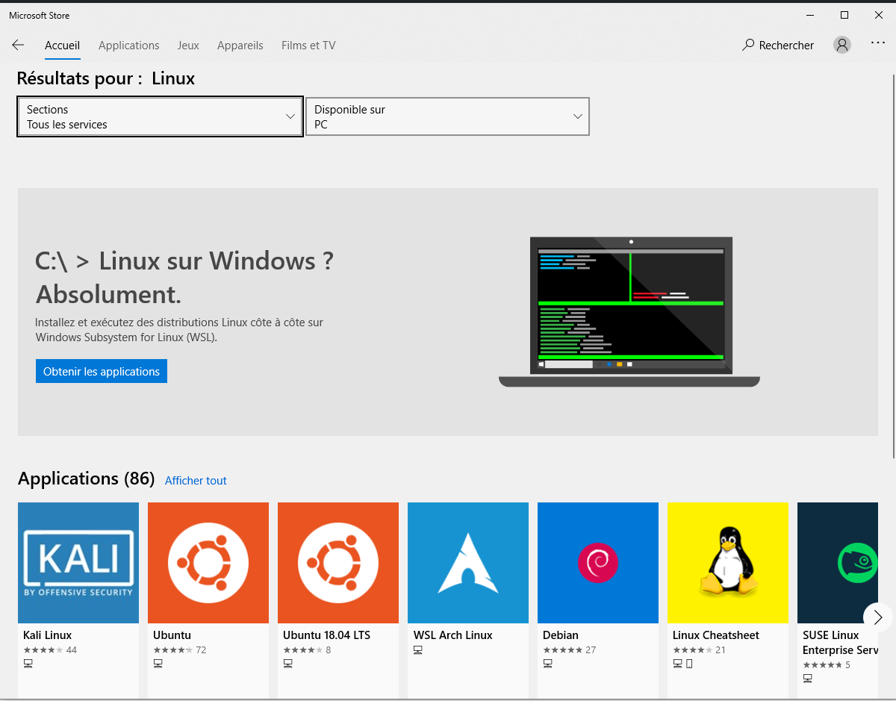The height and width of the screenshot is (701, 896).
Task: Click the Kali Linux title text
Action: coord(48,635)
